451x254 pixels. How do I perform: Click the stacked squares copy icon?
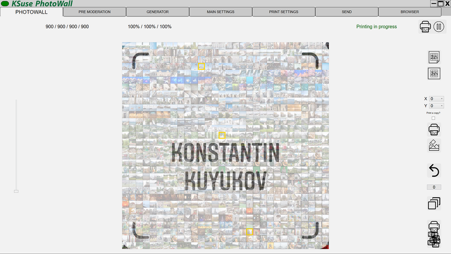[x=434, y=203]
